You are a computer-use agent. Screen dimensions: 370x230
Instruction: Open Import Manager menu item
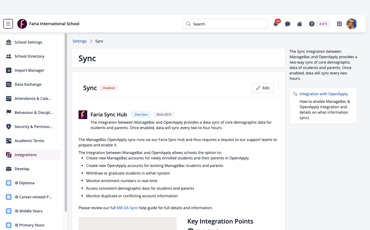[32, 70]
